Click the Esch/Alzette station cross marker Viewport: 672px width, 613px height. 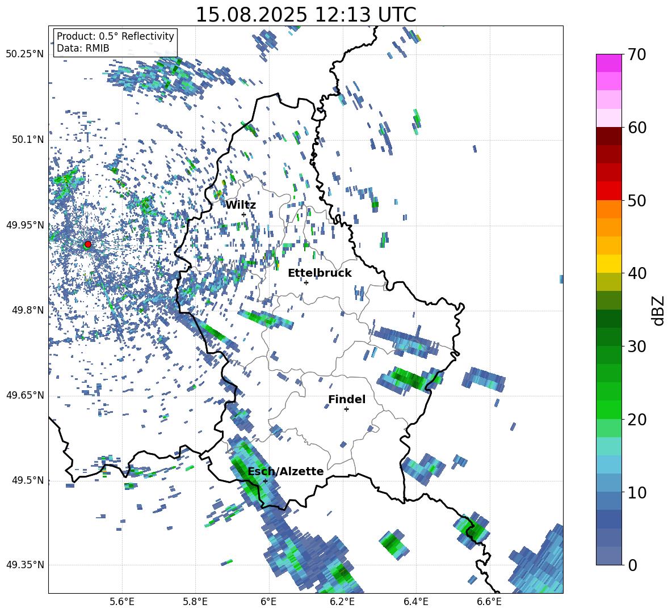pyautogui.click(x=265, y=481)
